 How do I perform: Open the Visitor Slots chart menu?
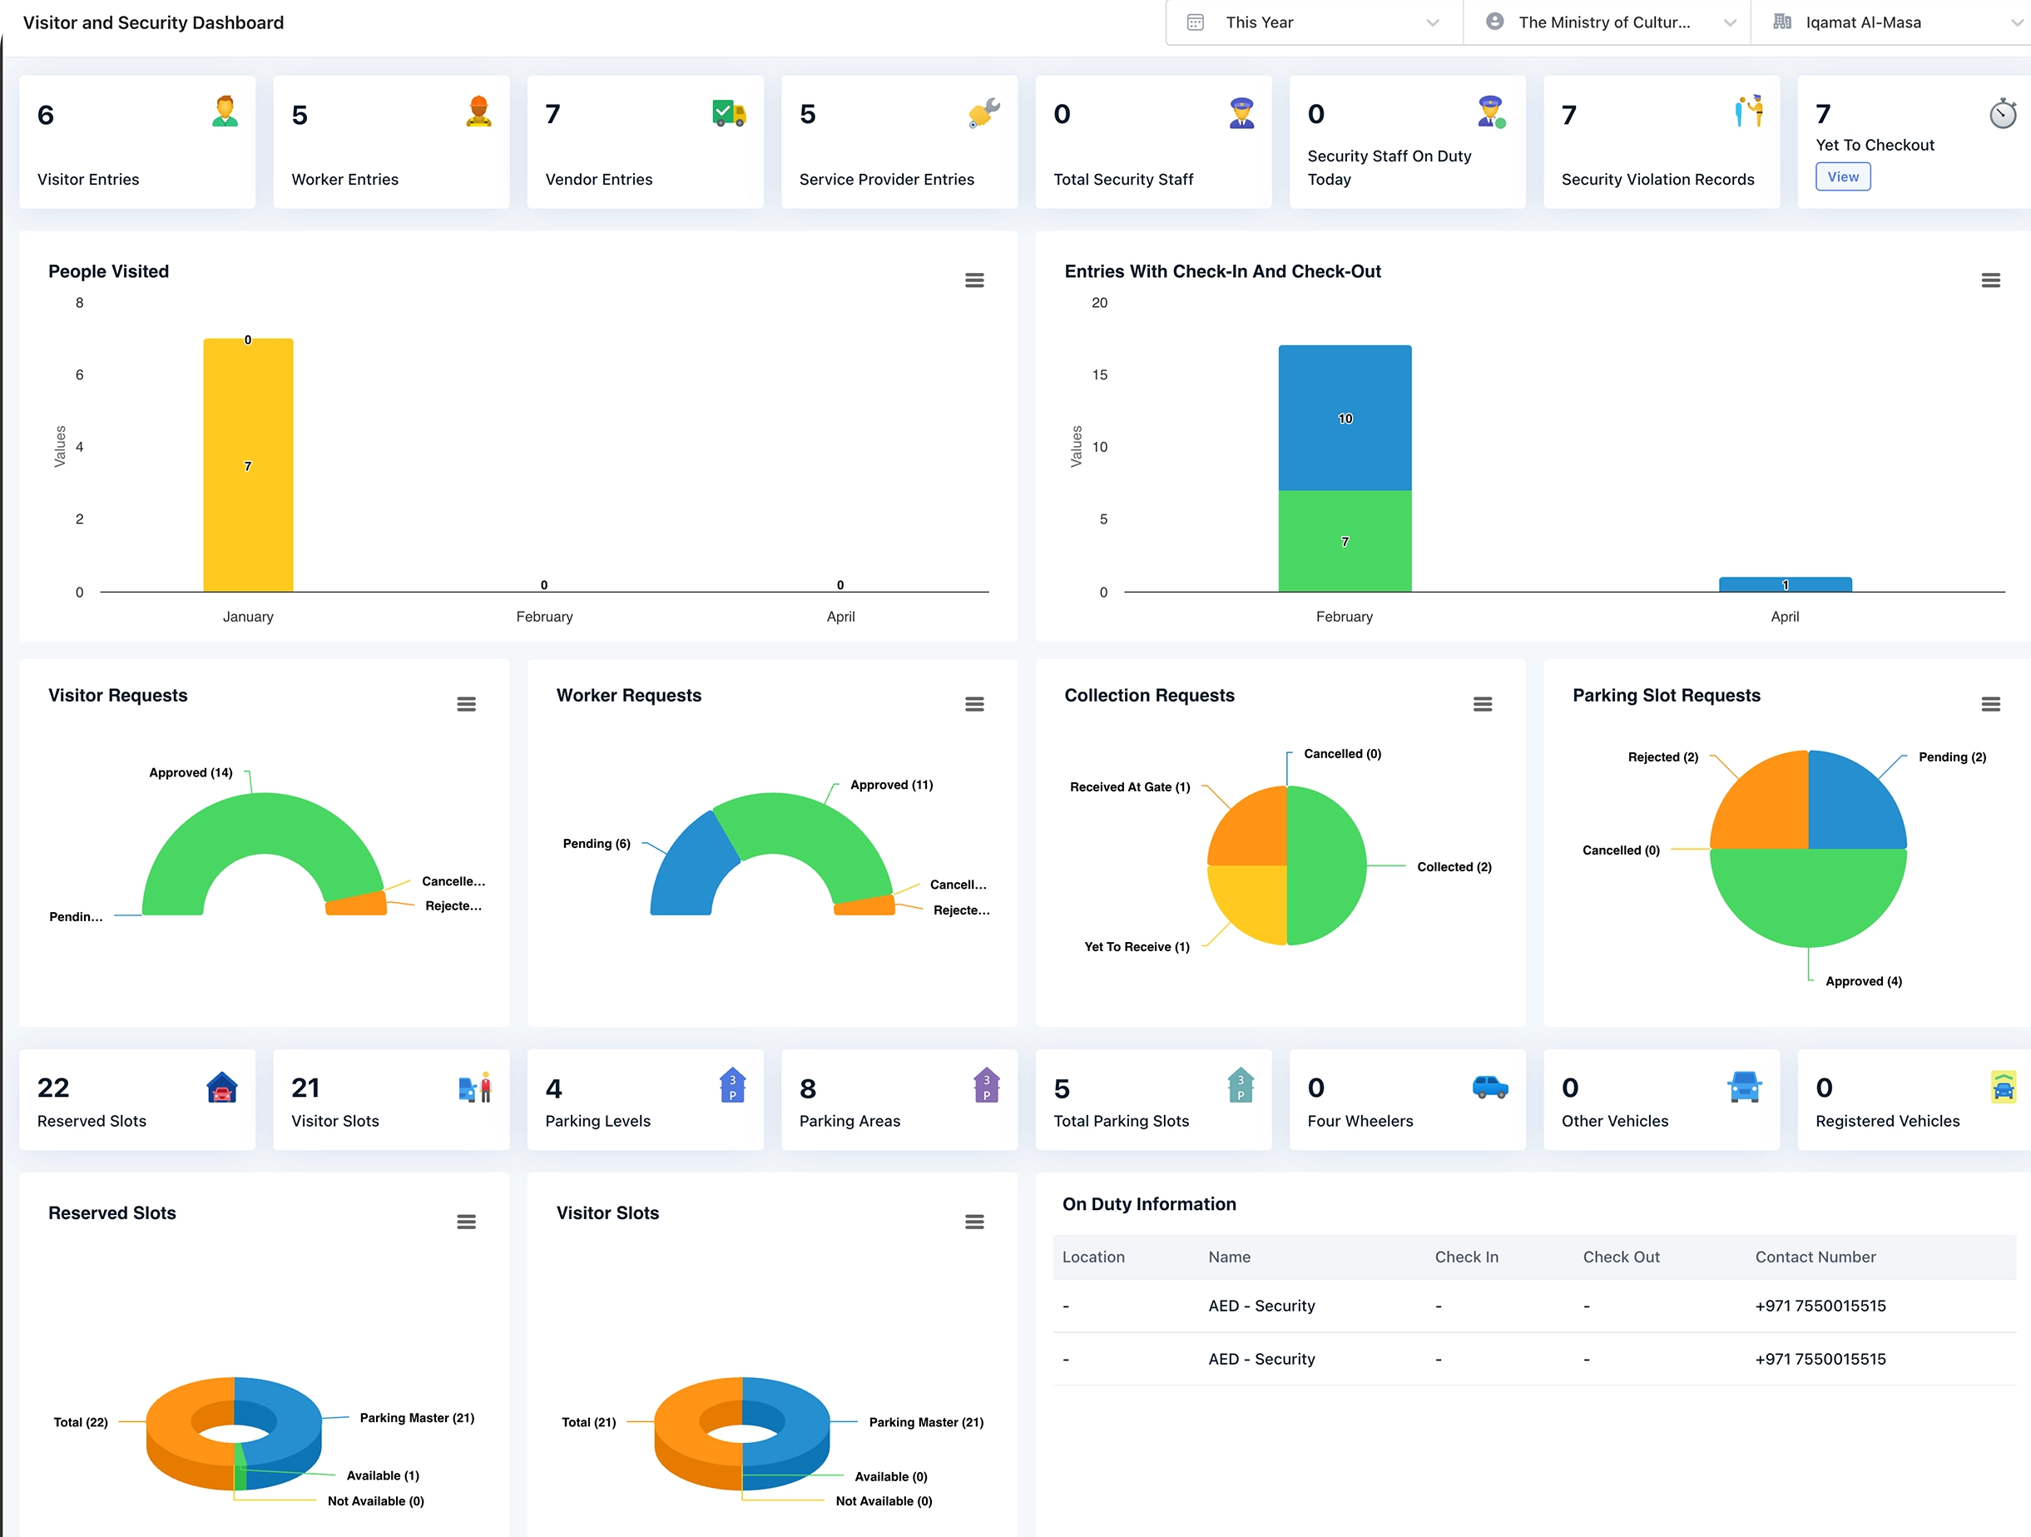[x=974, y=1222]
